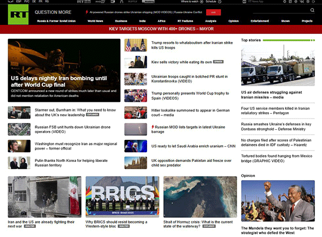Click the lightning icon beside Russian MOD headline

tap(152, 127)
